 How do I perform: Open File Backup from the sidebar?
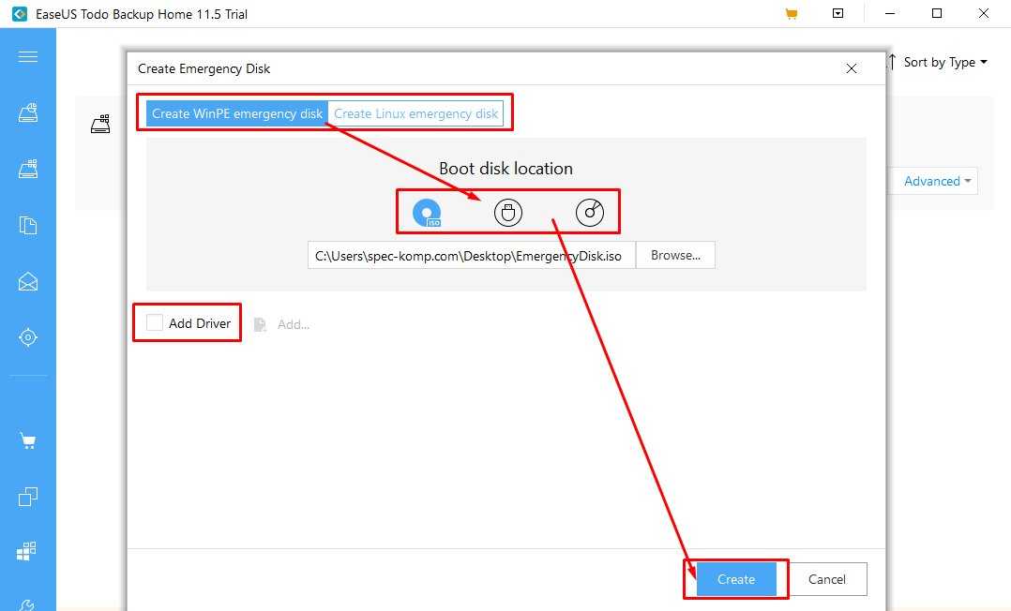(28, 225)
